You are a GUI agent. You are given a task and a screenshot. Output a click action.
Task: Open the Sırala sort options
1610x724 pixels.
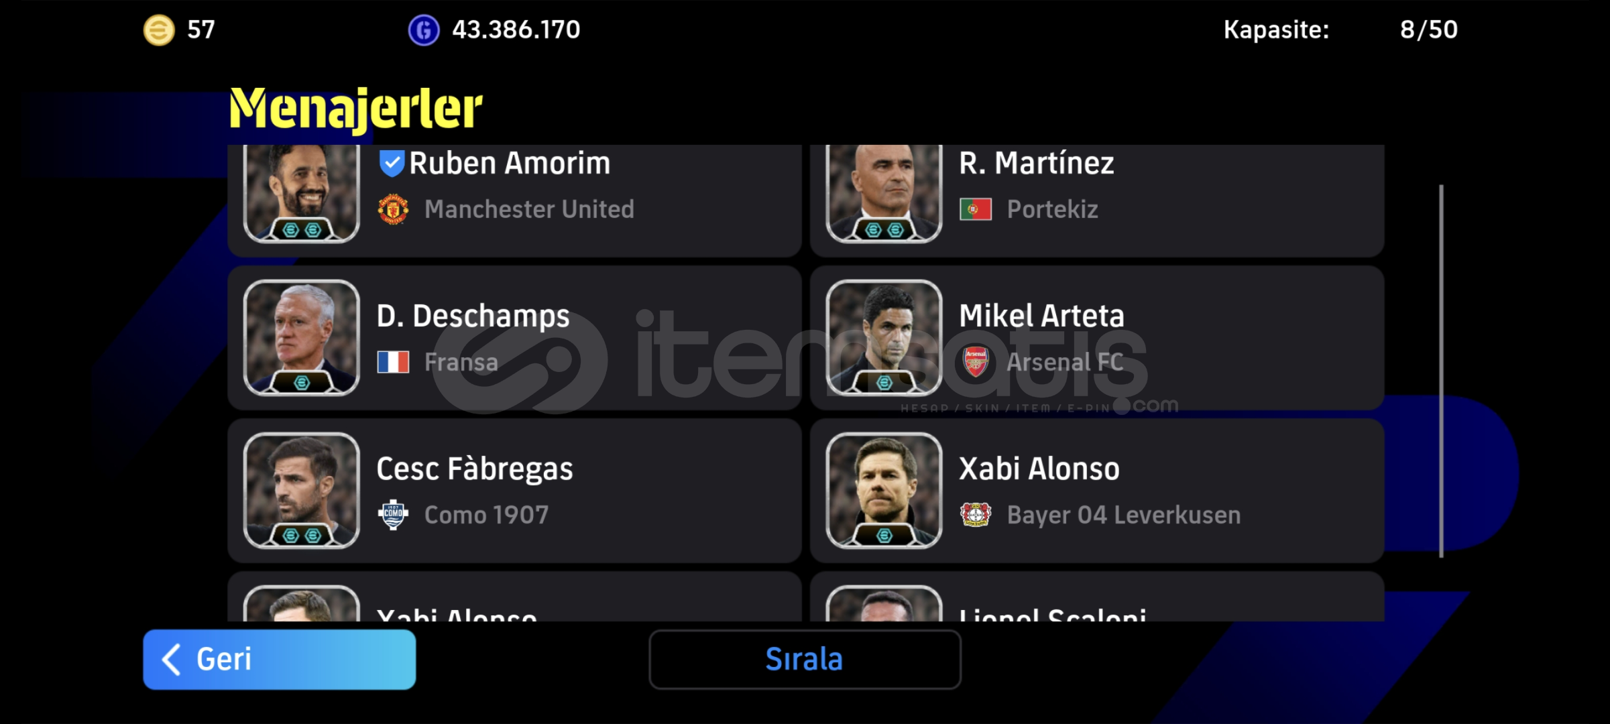(805, 660)
